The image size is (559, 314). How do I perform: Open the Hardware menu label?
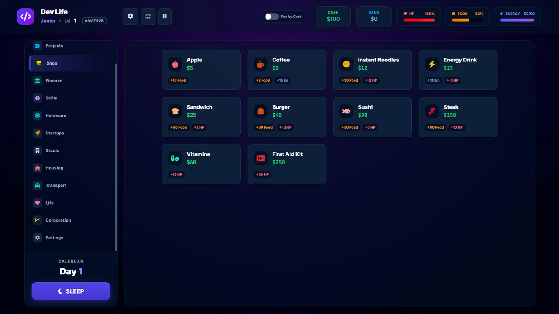click(56, 116)
